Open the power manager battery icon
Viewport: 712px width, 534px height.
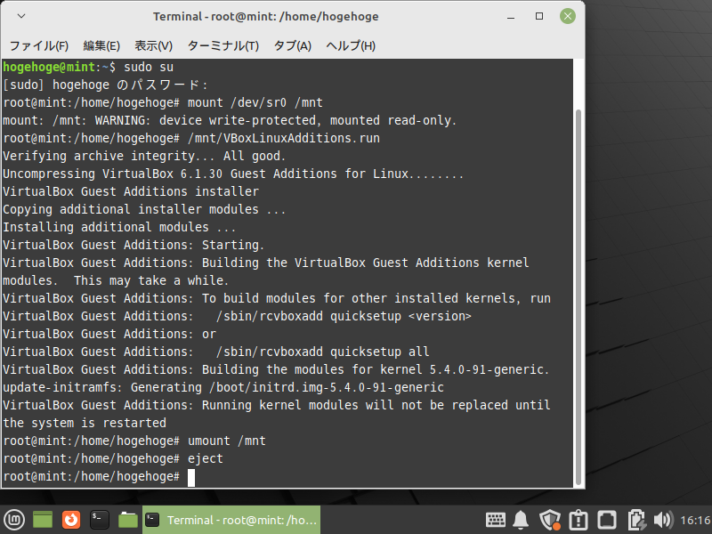coord(636,520)
